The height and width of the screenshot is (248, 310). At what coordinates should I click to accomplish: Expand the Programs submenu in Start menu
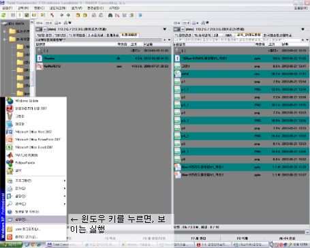click(36, 181)
